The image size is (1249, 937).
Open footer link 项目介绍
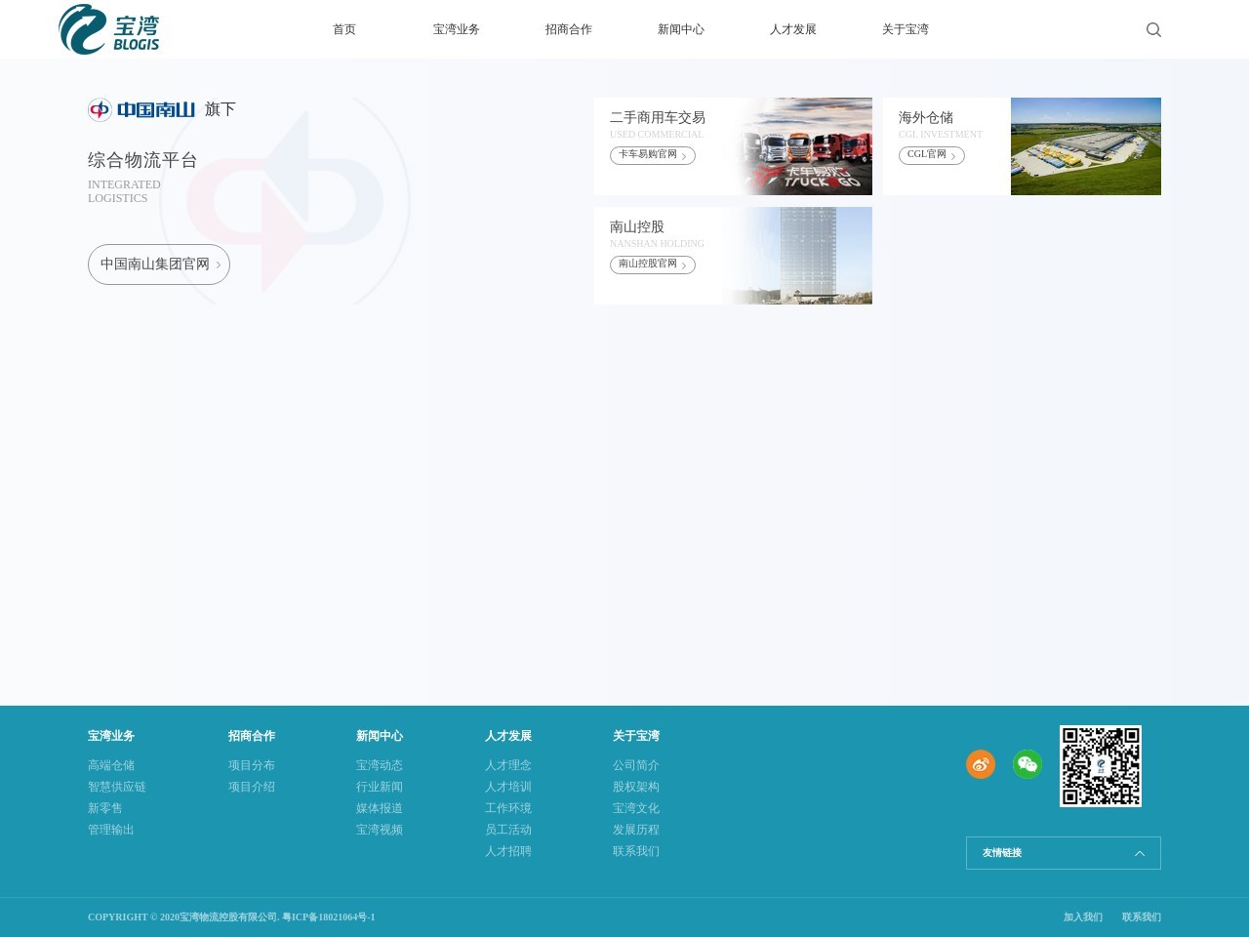click(252, 787)
